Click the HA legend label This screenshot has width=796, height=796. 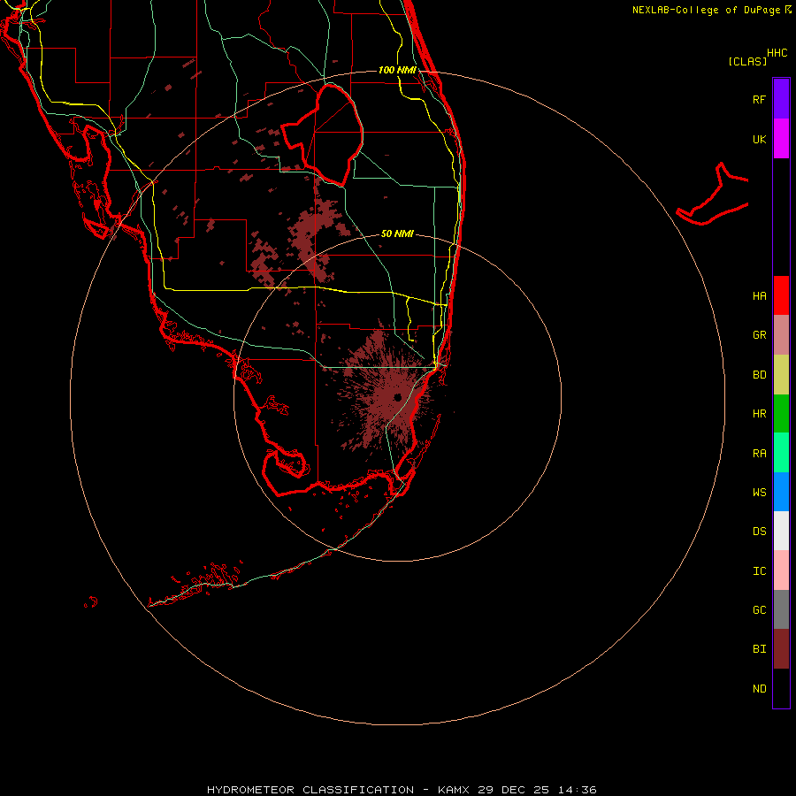point(759,296)
